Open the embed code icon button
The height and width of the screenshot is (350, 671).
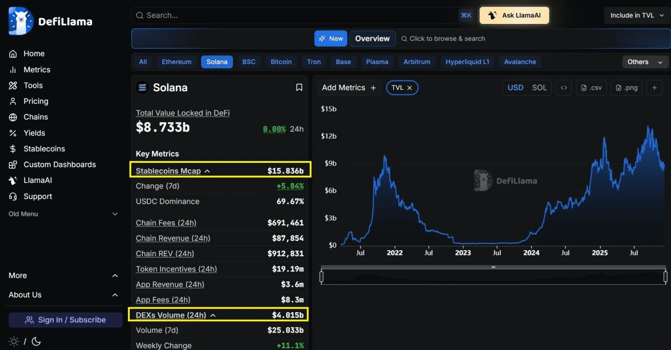click(564, 88)
